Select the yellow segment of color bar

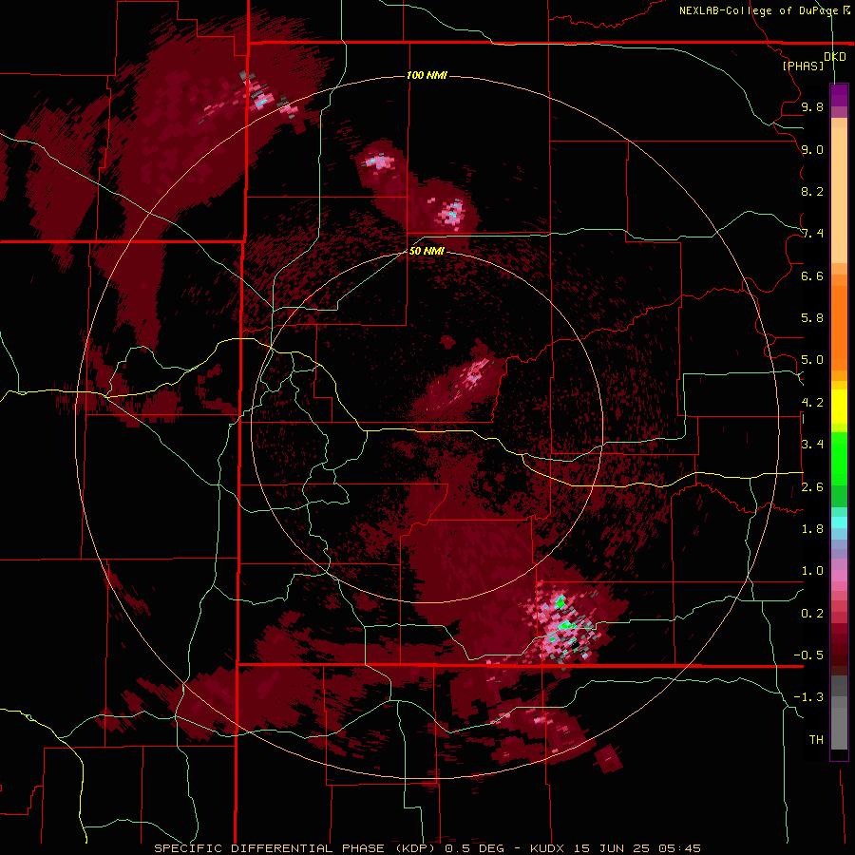(839, 407)
